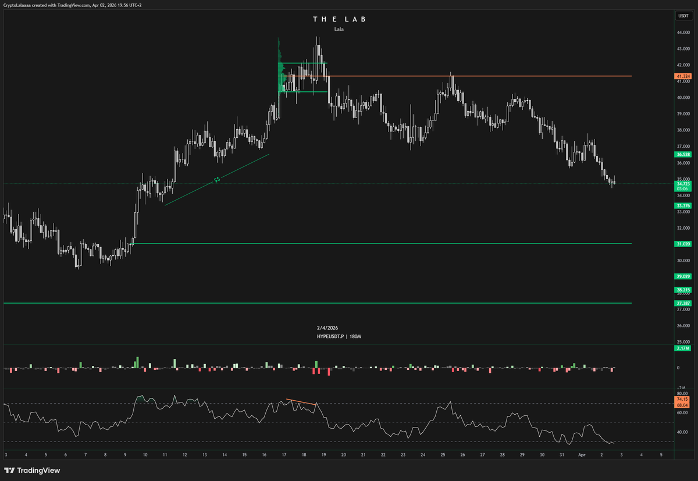Click the 44.000 price axis tick
698x481 pixels.
(683, 33)
